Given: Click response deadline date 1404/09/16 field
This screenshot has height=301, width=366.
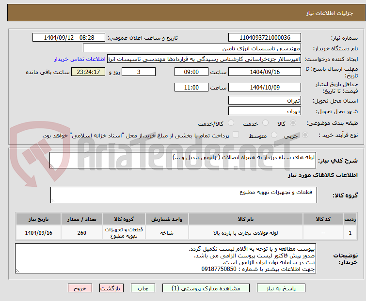Looking at the screenshot, I should pos(265,72).
